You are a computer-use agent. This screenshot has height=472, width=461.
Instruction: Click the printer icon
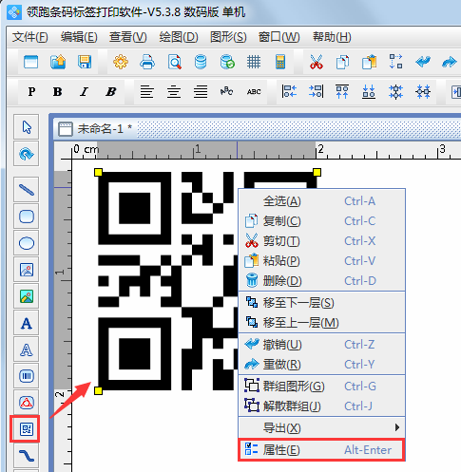(147, 62)
